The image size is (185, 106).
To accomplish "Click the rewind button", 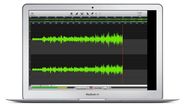I will pos(81,88).
